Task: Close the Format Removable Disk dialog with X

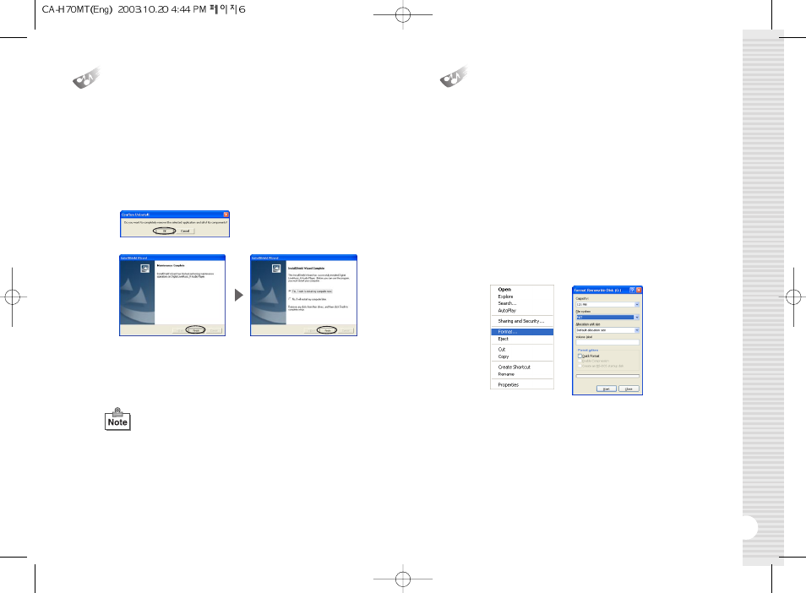Action: [639, 291]
